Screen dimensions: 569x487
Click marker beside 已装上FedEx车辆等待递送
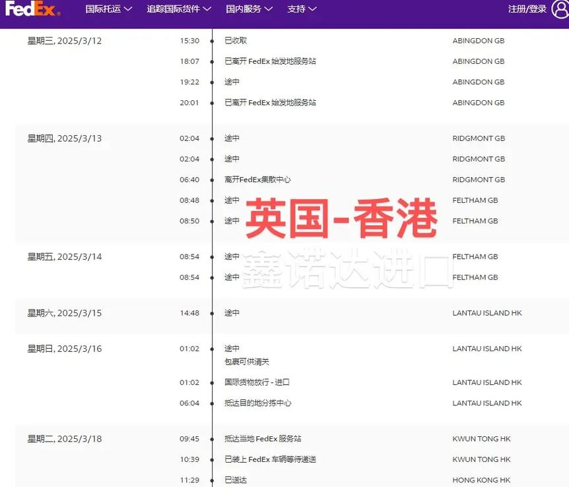tap(211, 459)
